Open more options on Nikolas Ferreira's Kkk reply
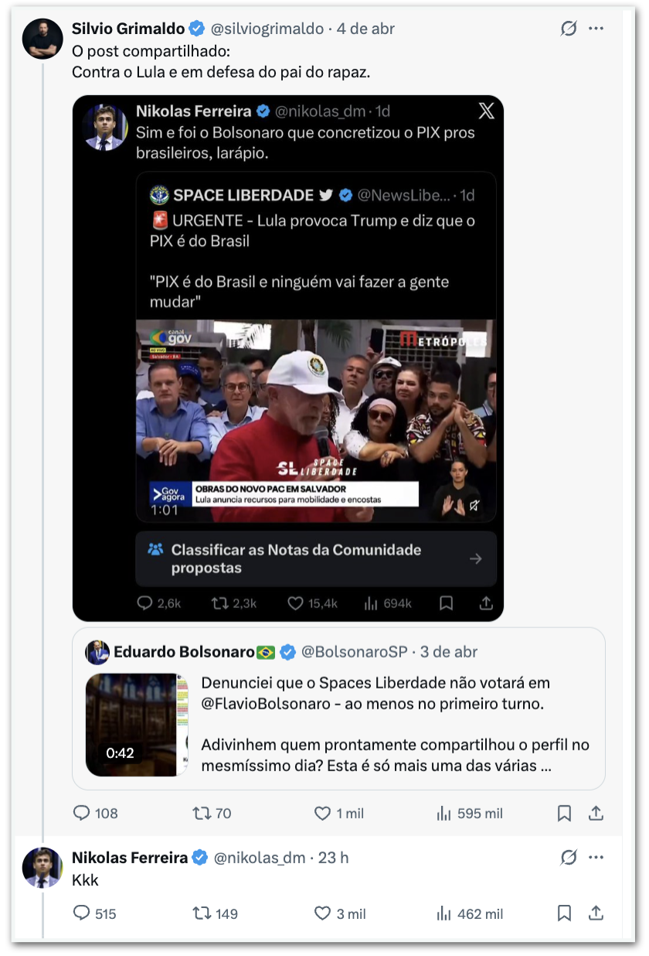 point(596,857)
